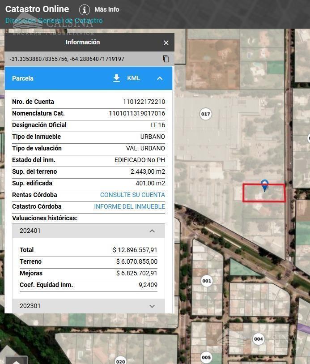
Task: Open the CONSULTE SU CUENTA link
Action: click(x=132, y=195)
